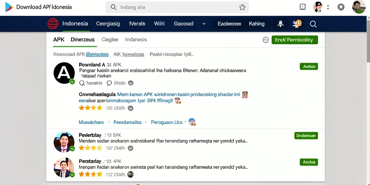Open Peverblay profile picture
The image size is (370, 185).
pyautogui.click(x=64, y=142)
